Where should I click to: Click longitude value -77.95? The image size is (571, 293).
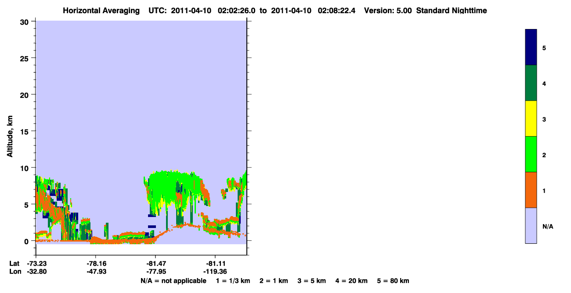click(155, 271)
